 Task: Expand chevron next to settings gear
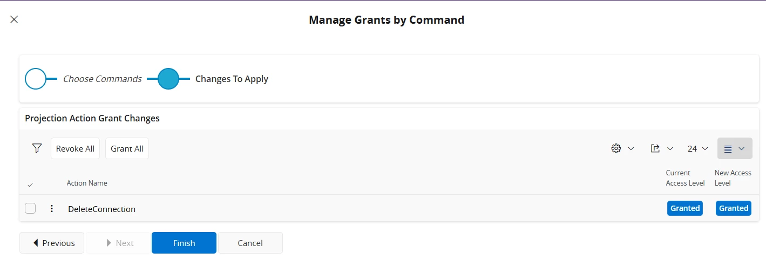pyautogui.click(x=631, y=148)
